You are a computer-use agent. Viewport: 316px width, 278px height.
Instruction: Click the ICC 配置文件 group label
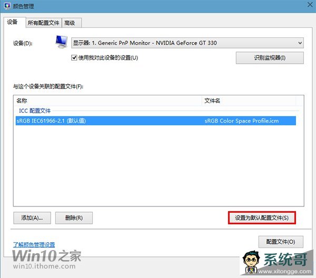(35, 111)
